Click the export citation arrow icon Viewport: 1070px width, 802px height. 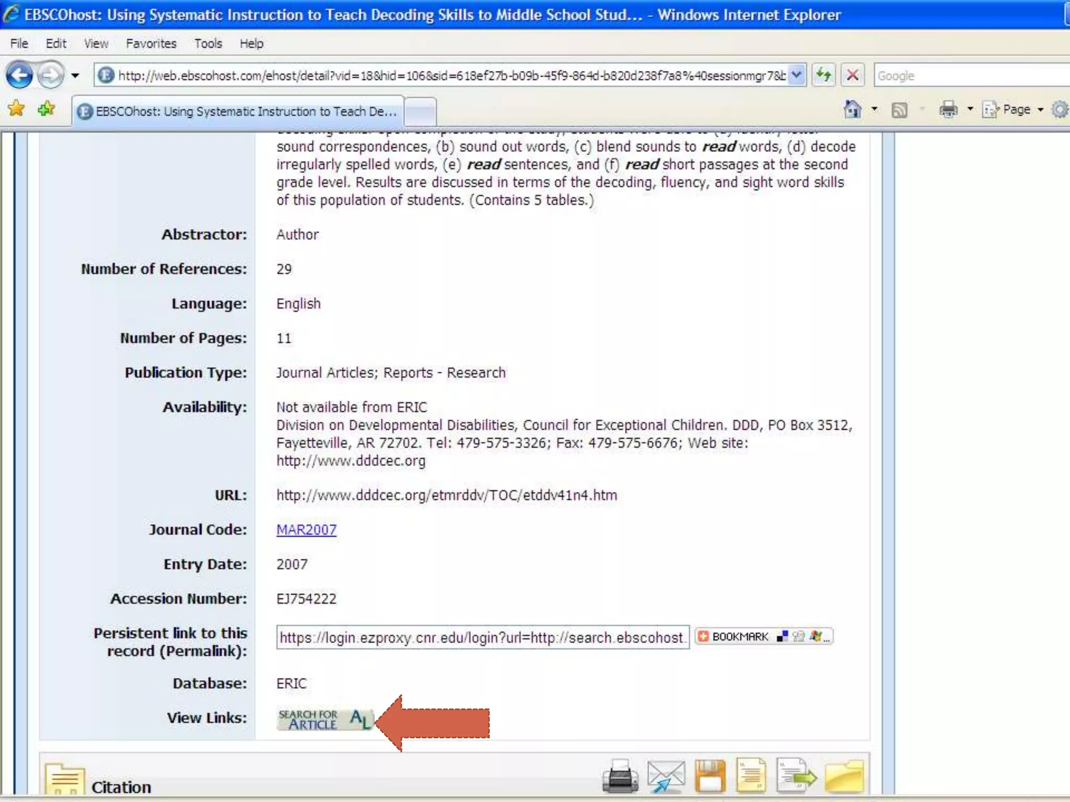(796, 776)
